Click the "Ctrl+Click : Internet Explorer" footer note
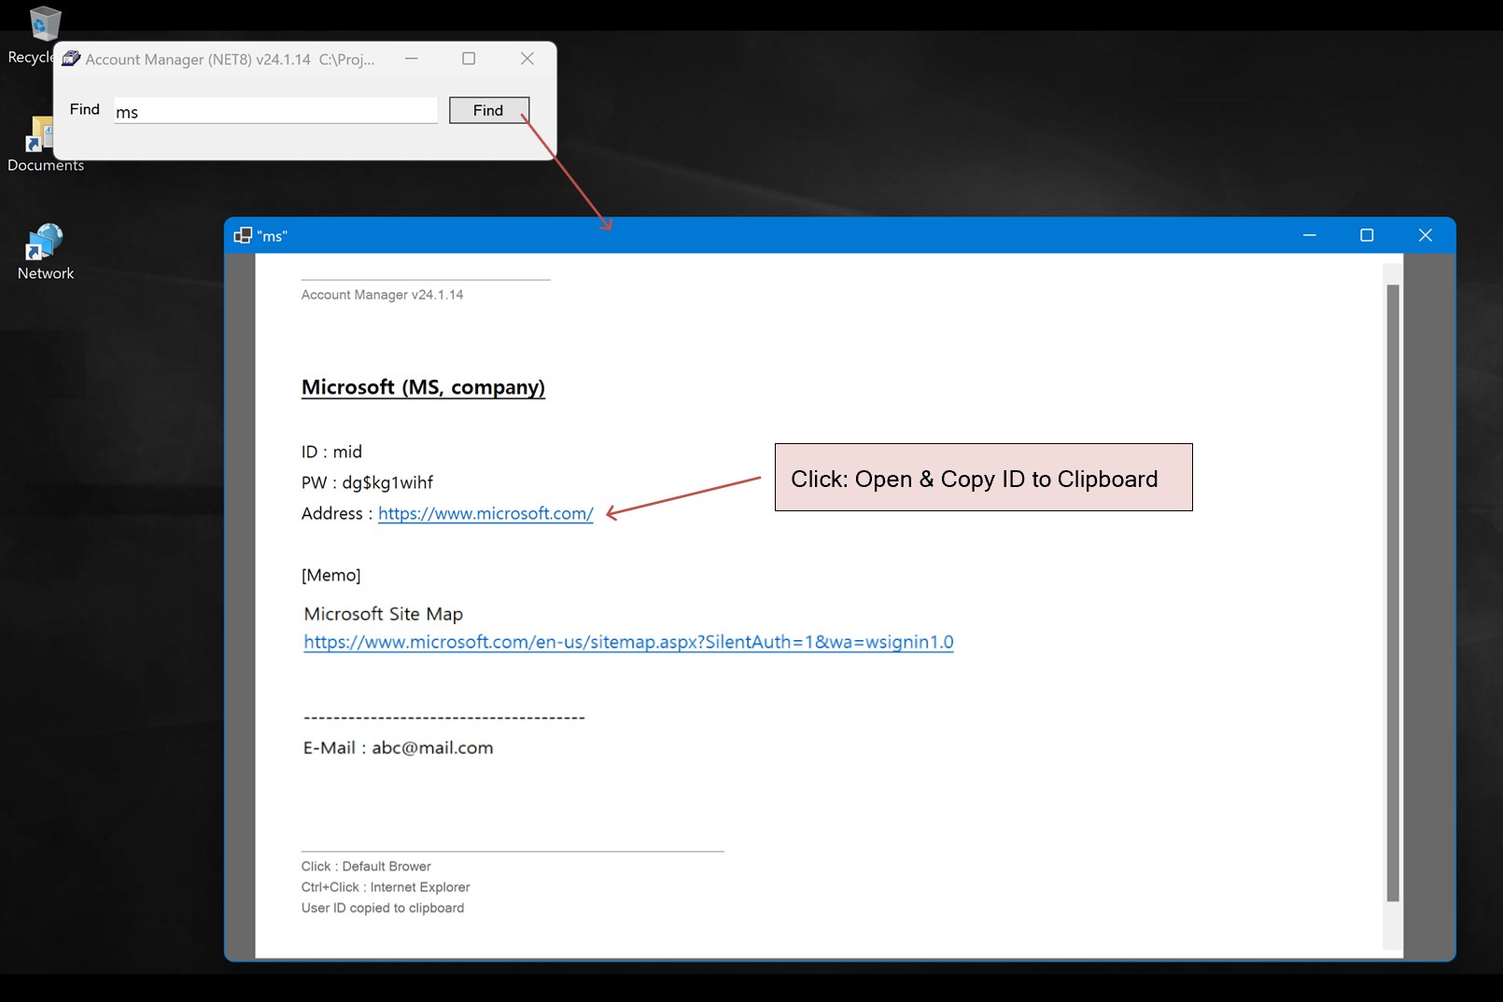Viewport: 1503px width, 1002px height. pos(386,887)
